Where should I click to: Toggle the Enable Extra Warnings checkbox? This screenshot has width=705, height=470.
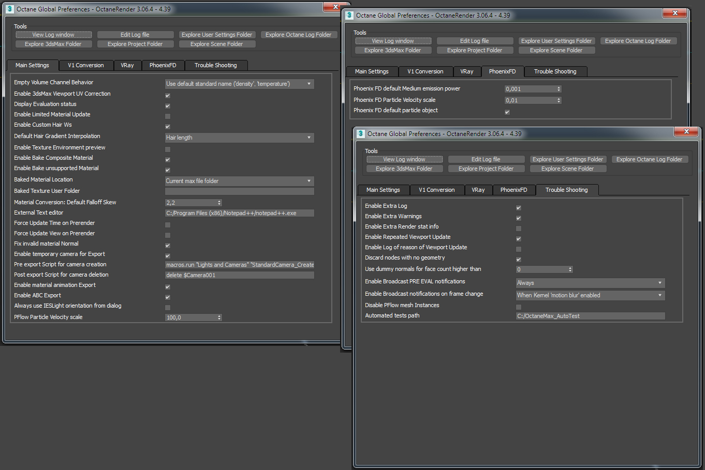[519, 218]
